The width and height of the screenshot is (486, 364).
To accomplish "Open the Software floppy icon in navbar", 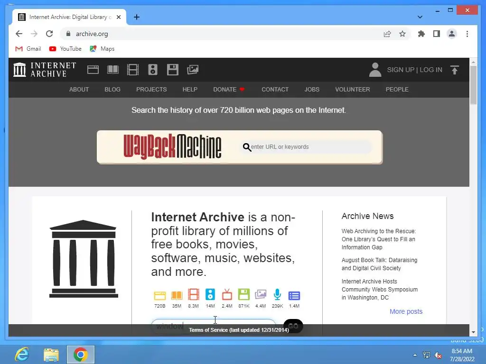I will click(x=173, y=70).
